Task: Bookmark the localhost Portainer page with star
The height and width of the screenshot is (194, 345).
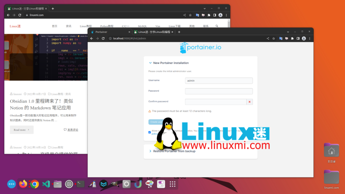Action: coord(274,38)
